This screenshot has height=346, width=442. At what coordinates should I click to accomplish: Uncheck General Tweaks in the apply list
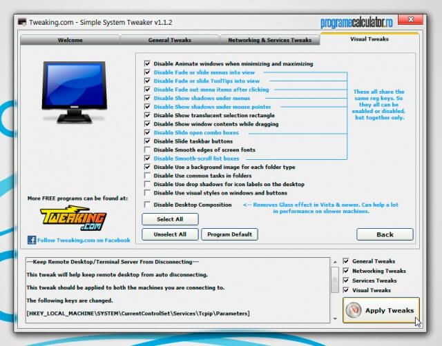point(346,261)
